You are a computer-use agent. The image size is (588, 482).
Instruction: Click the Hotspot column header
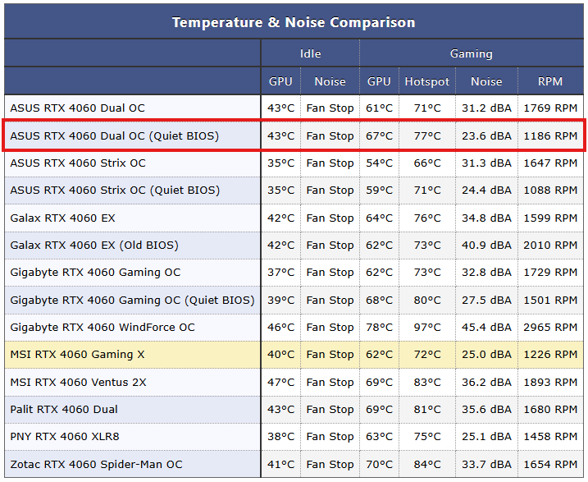[x=426, y=81]
